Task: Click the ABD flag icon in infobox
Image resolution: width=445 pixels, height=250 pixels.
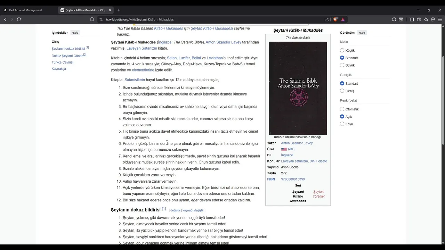Action: click(284, 149)
